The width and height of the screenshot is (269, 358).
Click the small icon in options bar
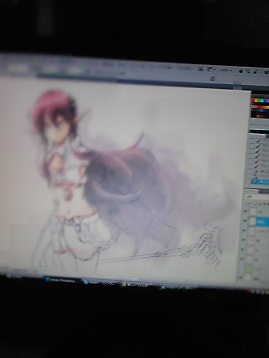coord(212,78)
